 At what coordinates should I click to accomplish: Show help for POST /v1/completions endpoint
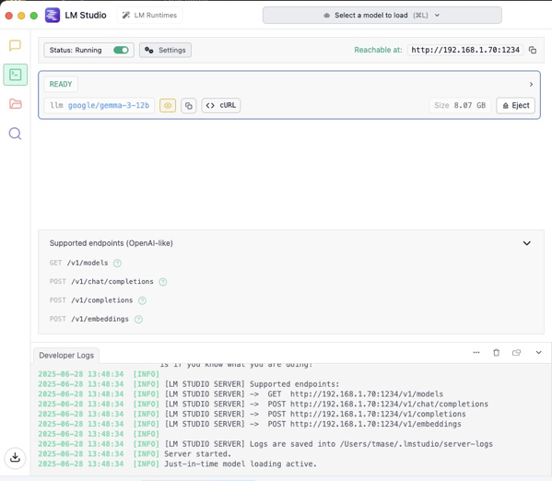pos(142,300)
